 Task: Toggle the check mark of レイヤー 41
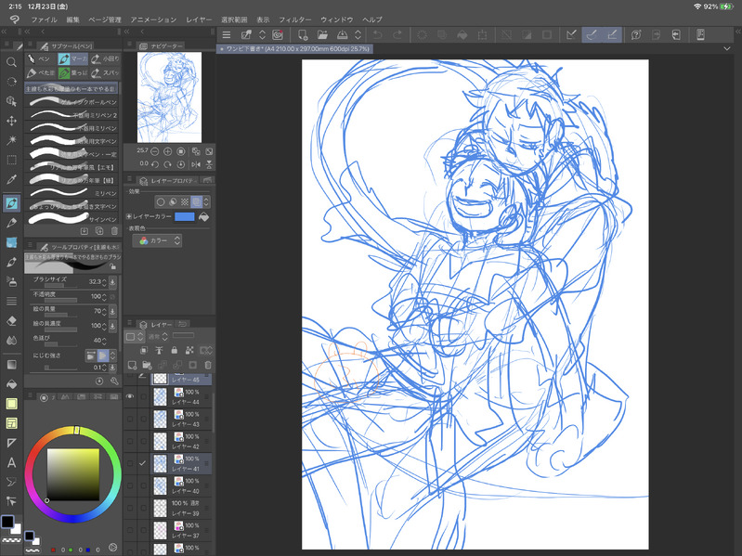coord(142,463)
